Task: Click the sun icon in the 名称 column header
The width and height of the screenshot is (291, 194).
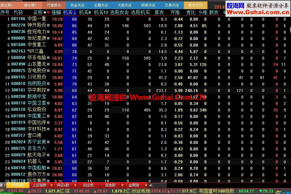Action: 48,12
